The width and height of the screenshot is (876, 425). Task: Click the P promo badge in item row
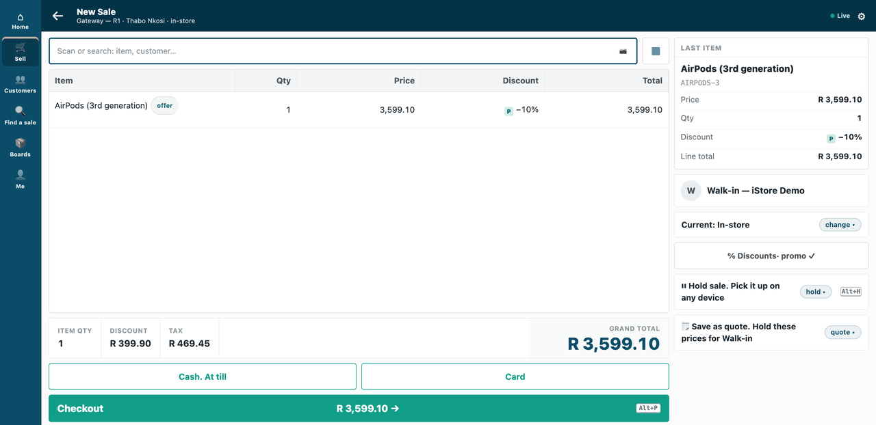point(508,111)
